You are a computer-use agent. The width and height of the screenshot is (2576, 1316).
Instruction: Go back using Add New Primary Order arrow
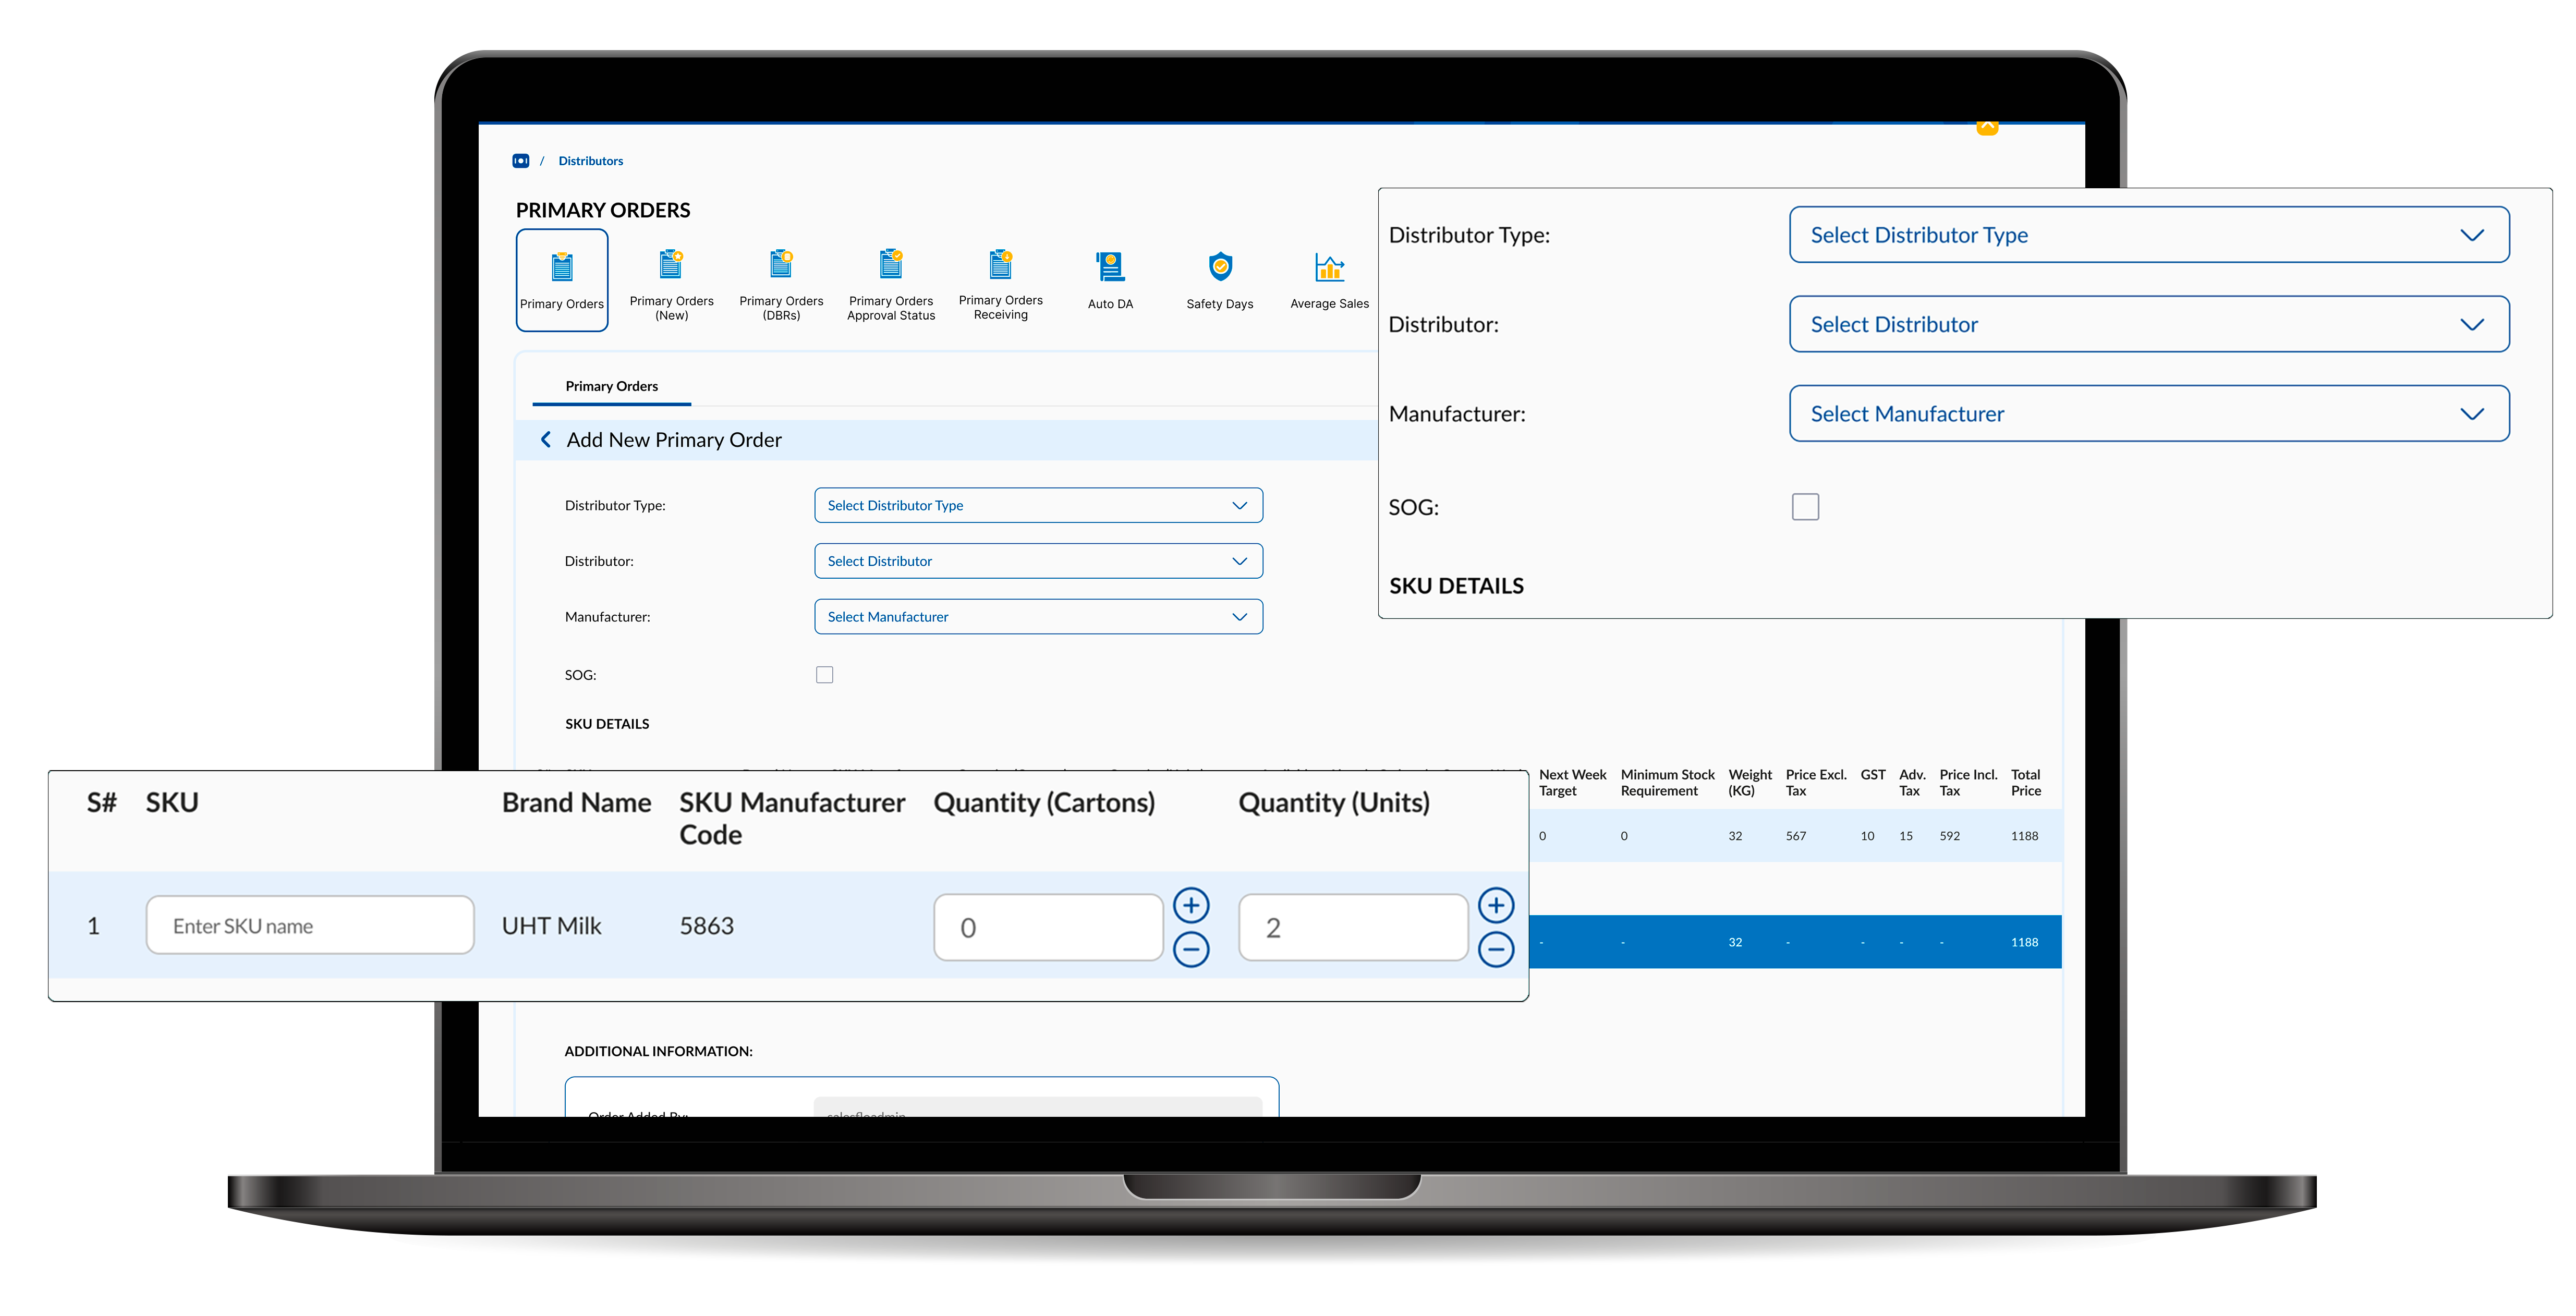(546, 440)
